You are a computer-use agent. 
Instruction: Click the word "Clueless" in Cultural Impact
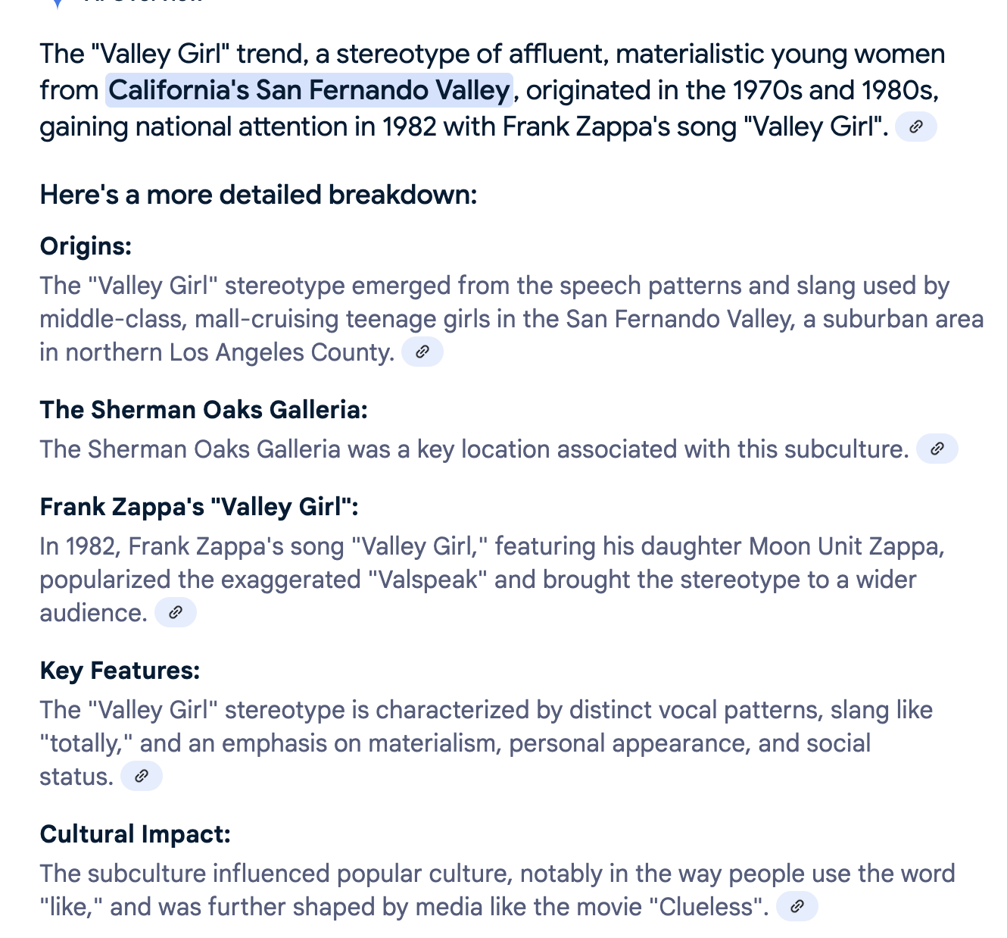tap(711, 907)
